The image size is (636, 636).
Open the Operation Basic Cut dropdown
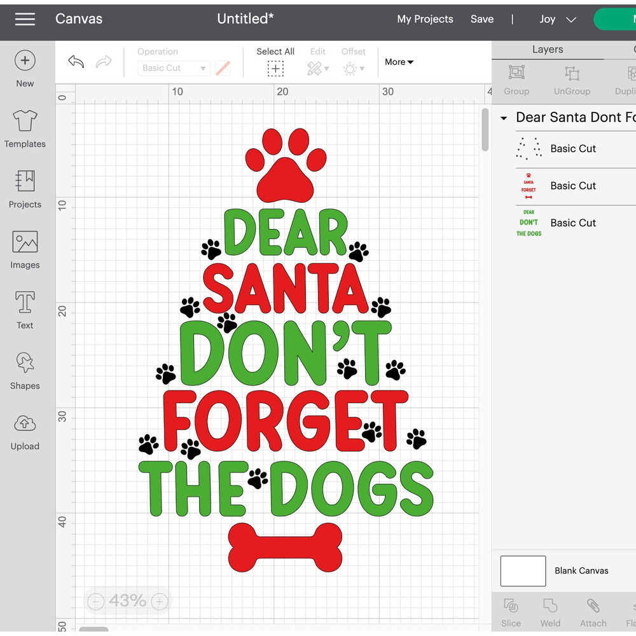click(174, 68)
